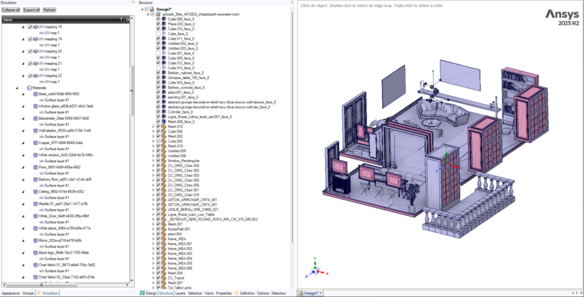Toggle the ZU_OMG_Chair.004 checkbox

click(158, 166)
